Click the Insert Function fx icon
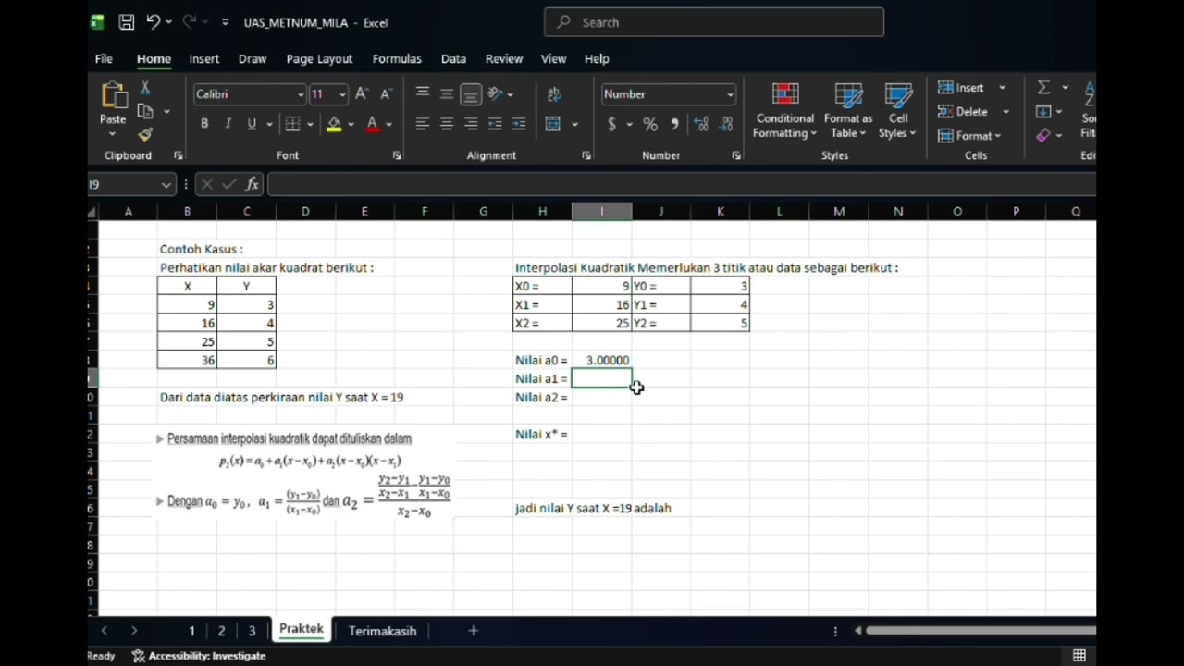Screen dimensions: 1184x666 (252, 184)
